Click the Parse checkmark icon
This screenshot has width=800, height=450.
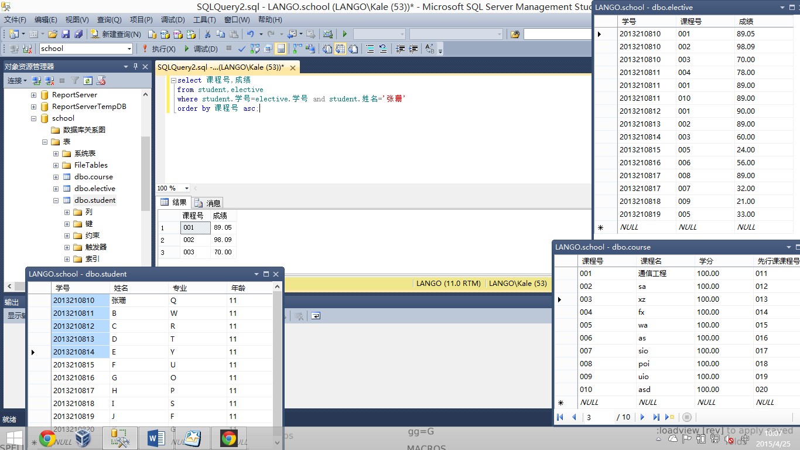coord(241,49)
